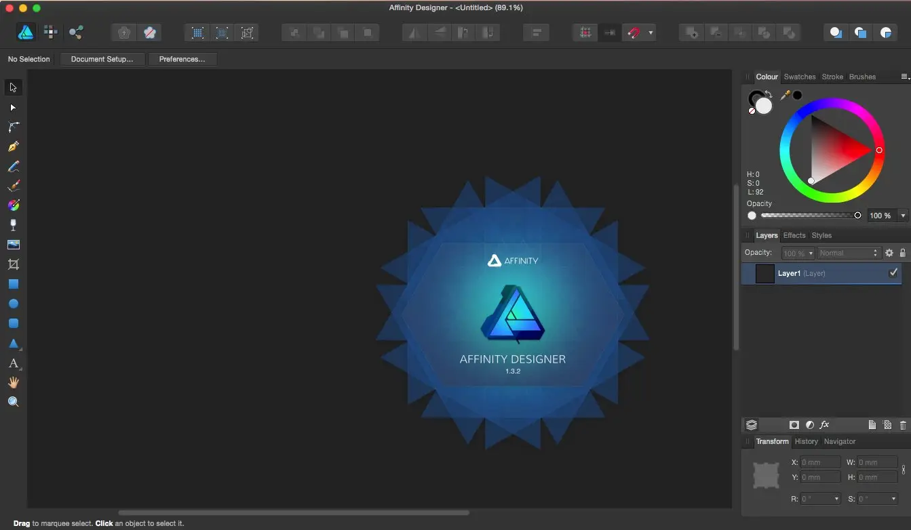Swap stroke and fill colours
Image resolution: width=911 pixels, height=530 pixels.
point(769,94)
